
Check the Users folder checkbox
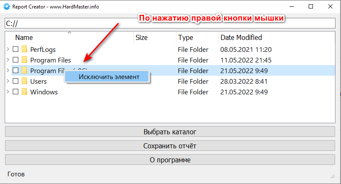pyautogui.click(x=15, y=81)
